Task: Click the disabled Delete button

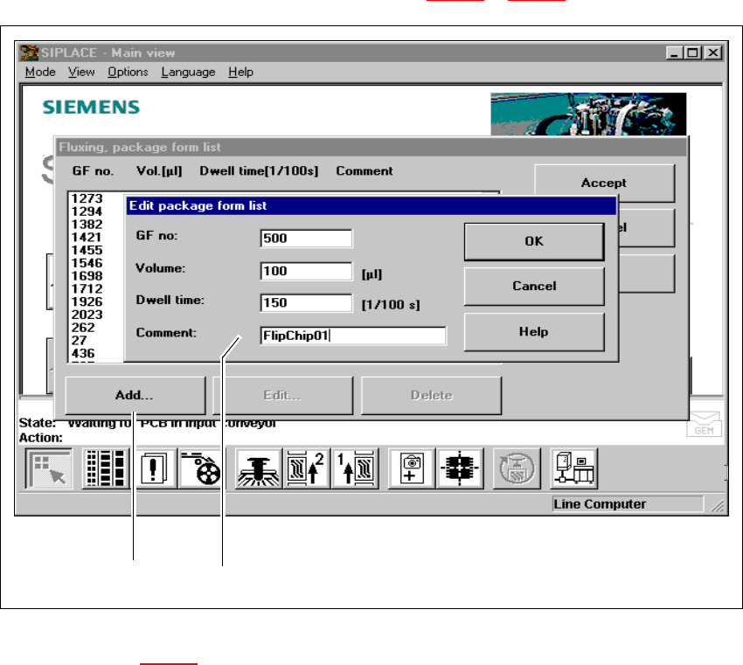Action: 431,395
